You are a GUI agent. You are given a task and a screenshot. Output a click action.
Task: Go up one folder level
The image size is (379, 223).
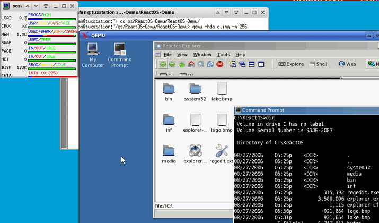coord(182,64)
